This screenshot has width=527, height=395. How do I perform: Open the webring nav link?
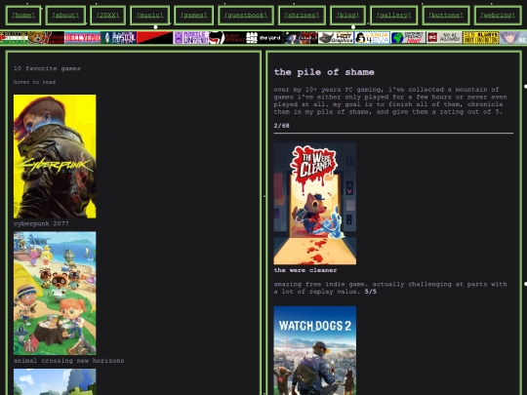[x=498, y=16]
